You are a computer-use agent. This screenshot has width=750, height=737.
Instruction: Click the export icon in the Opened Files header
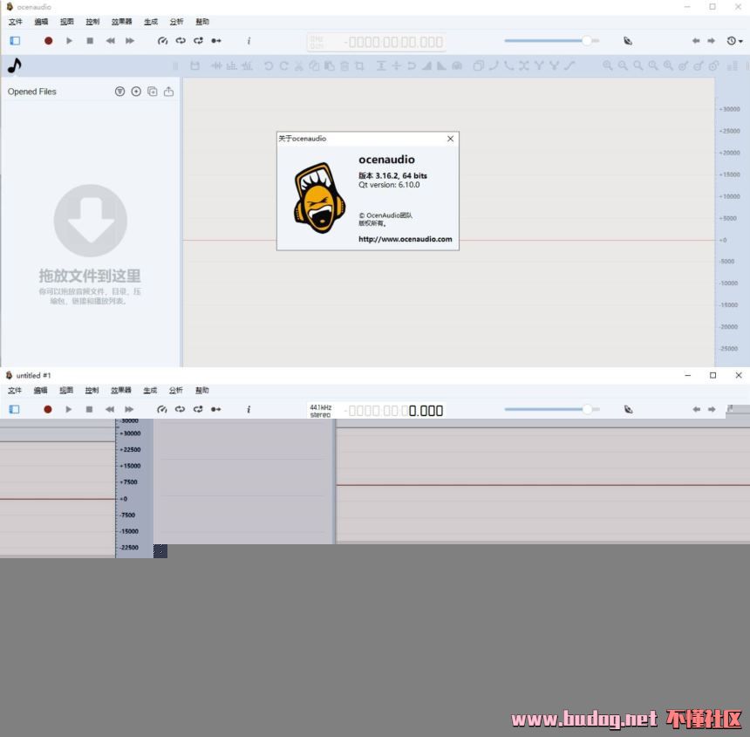click(168, 92)
